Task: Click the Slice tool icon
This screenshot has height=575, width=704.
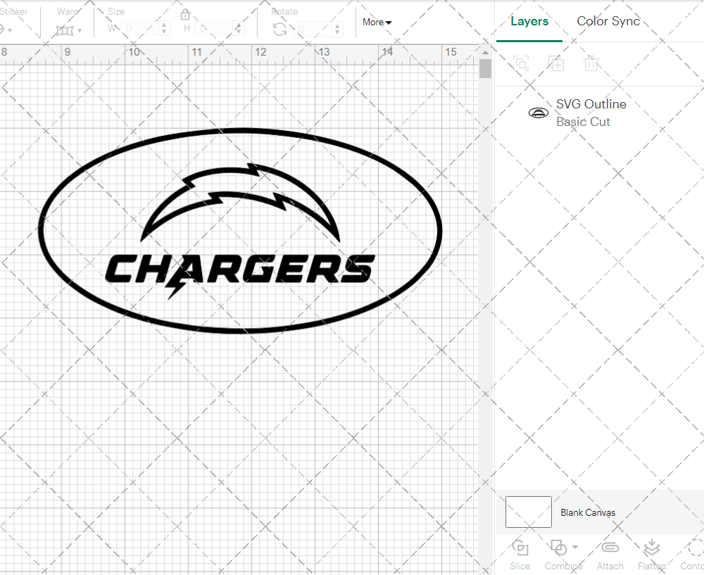Action: (x=520, y=548)
